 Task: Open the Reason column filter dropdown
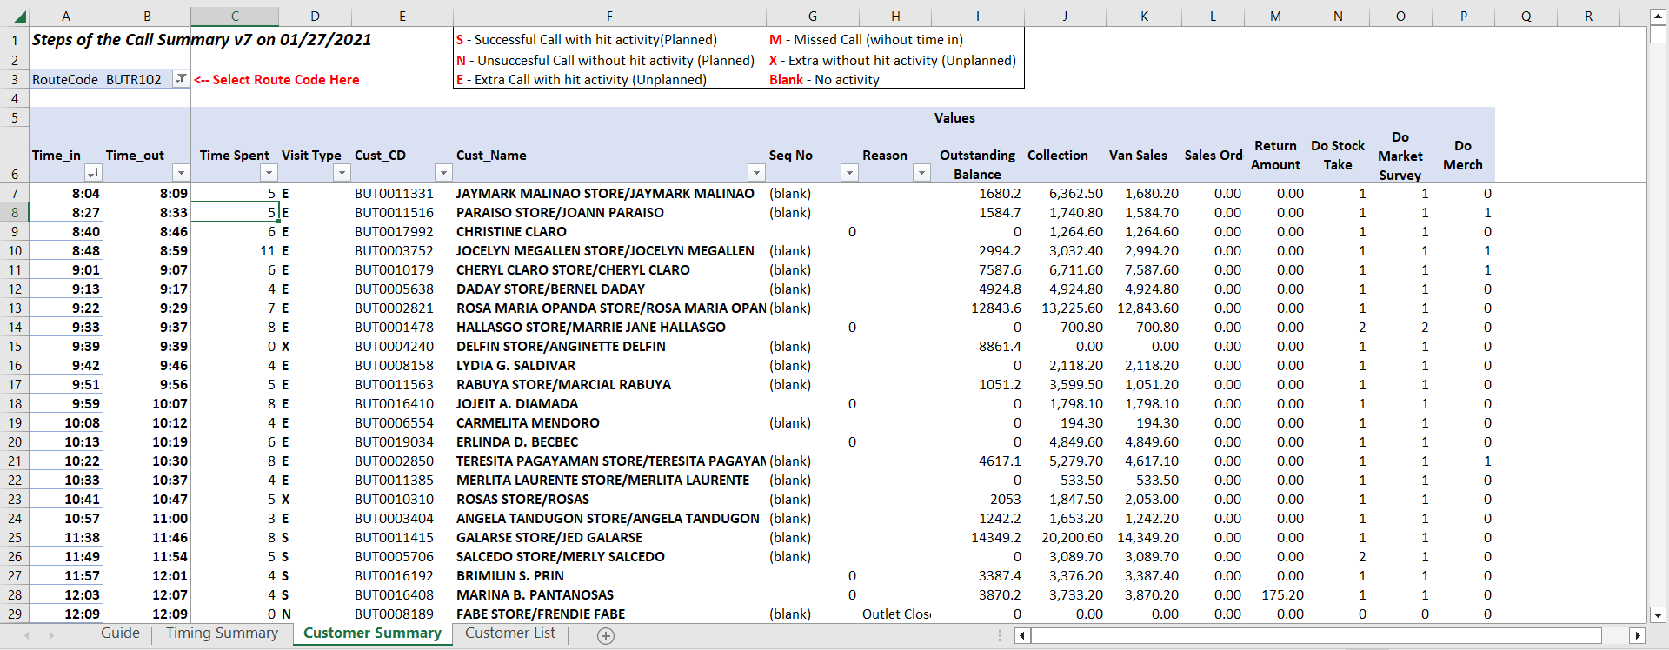[921, 173]
